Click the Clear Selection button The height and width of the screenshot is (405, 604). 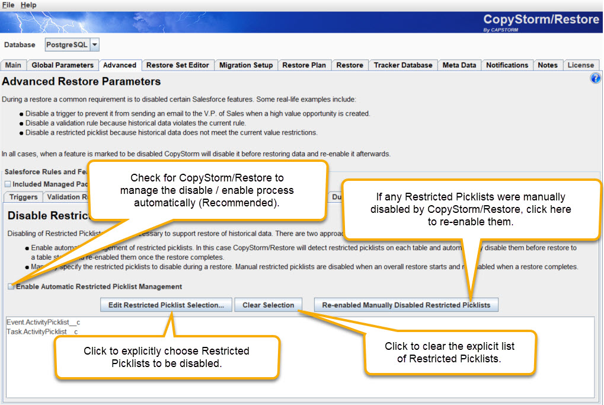click(x=268, y=305)
